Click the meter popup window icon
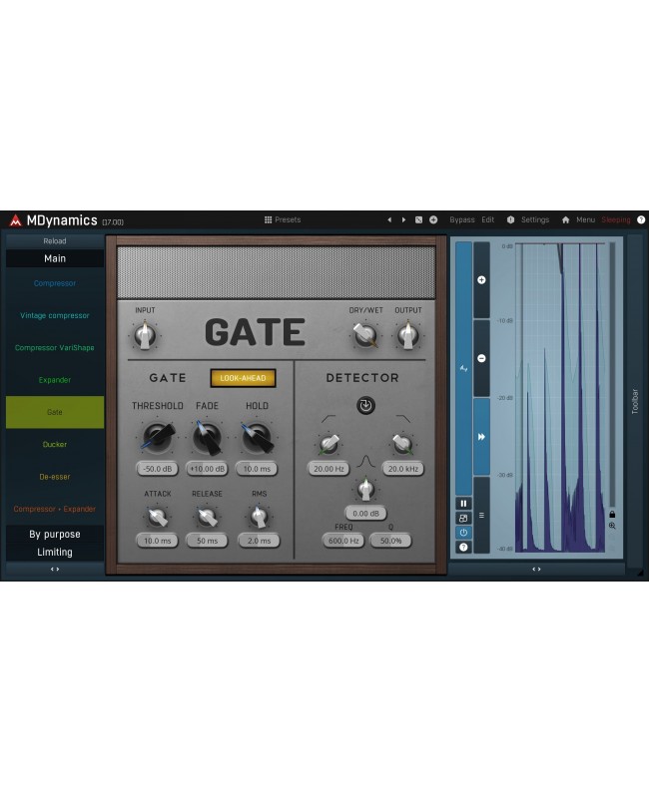This screenshot has height=792, width=649. tap(463, 519)
